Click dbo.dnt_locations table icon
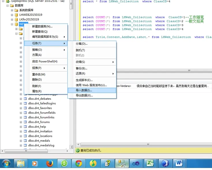This screenshot has width=212, height=170. coord(25,136)
